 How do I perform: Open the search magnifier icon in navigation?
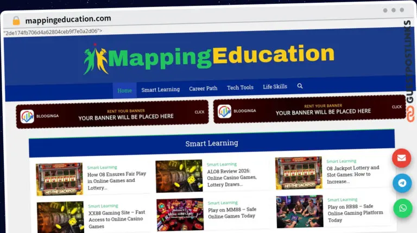tap(300, 86)
